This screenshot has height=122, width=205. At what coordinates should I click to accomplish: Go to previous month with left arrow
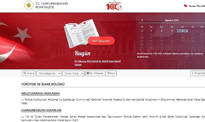pos(142,20)
